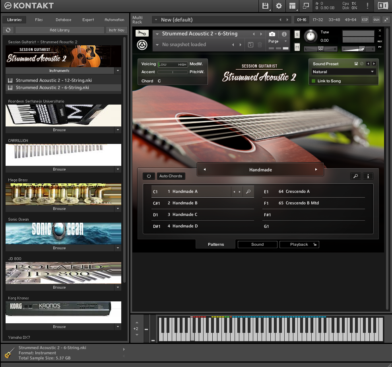Click the save (floppy disk) icon in the top bar
Viewport: 392px width, 367px height.
point(265,6)
